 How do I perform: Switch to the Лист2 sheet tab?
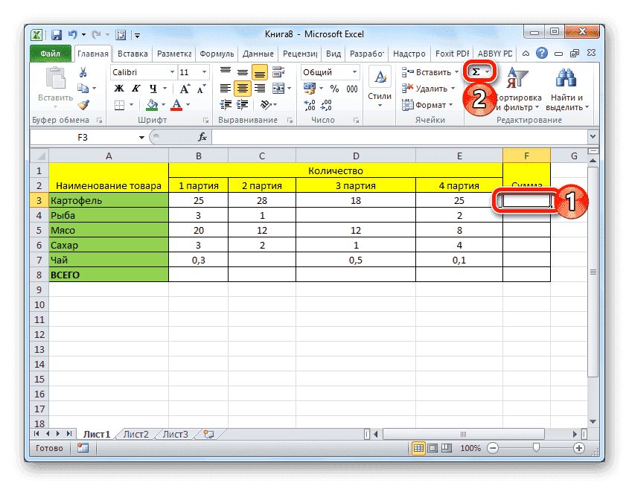click(x=136, y=434)
